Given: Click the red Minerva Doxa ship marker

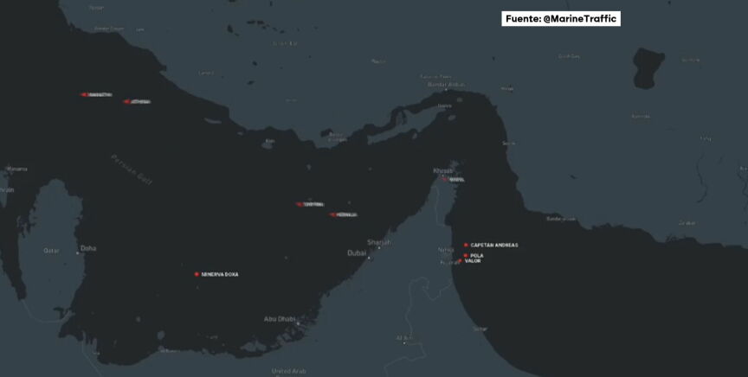Looking at the screenshot, I should coord(197,274).
